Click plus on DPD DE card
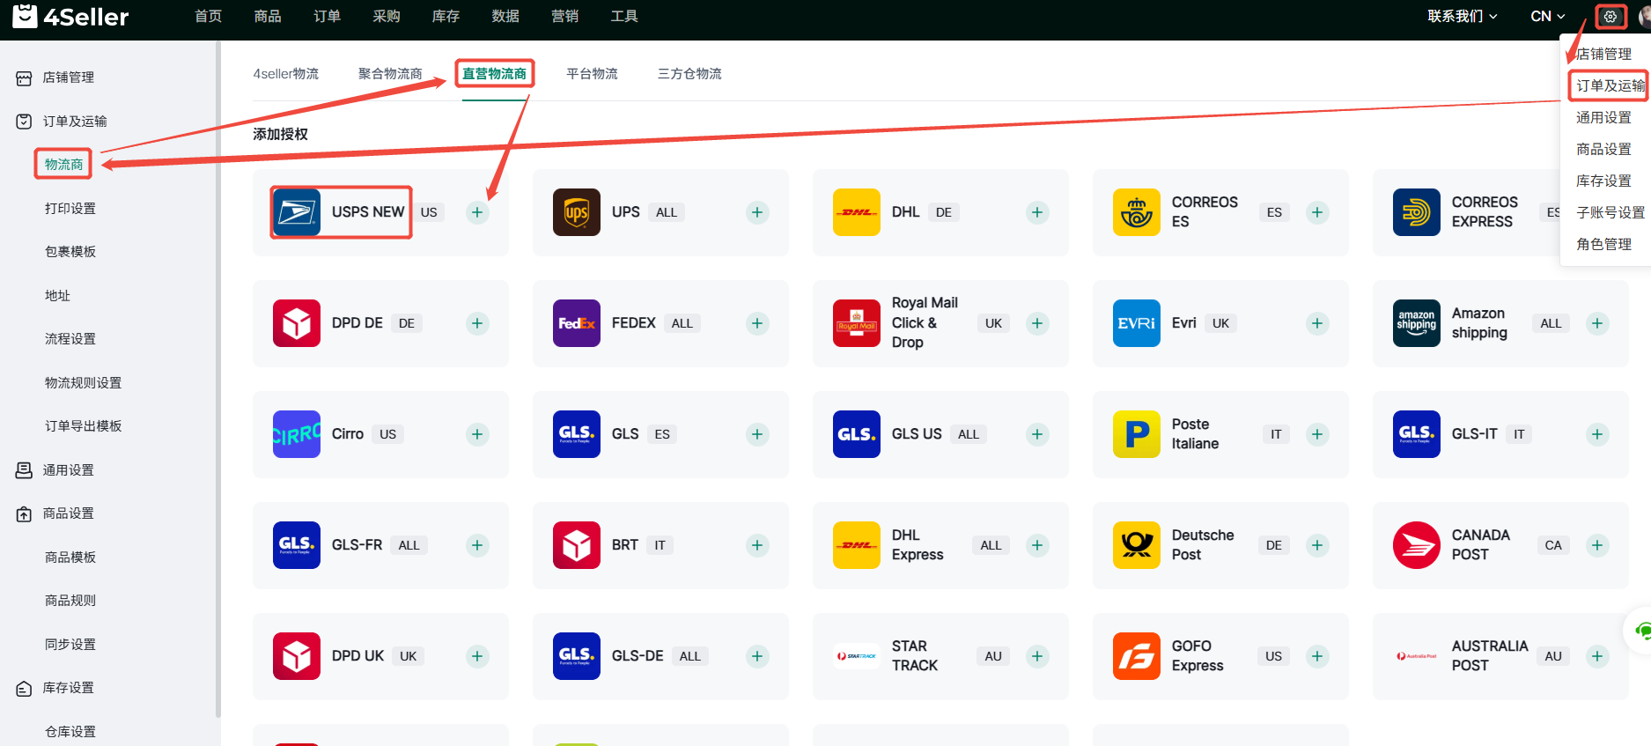1651x746 pixels. click(x=477, y=323)
